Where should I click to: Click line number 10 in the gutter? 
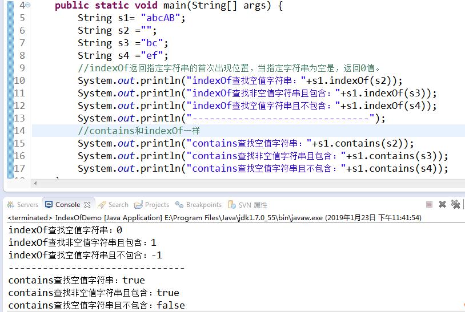click(x=19, y=80)
